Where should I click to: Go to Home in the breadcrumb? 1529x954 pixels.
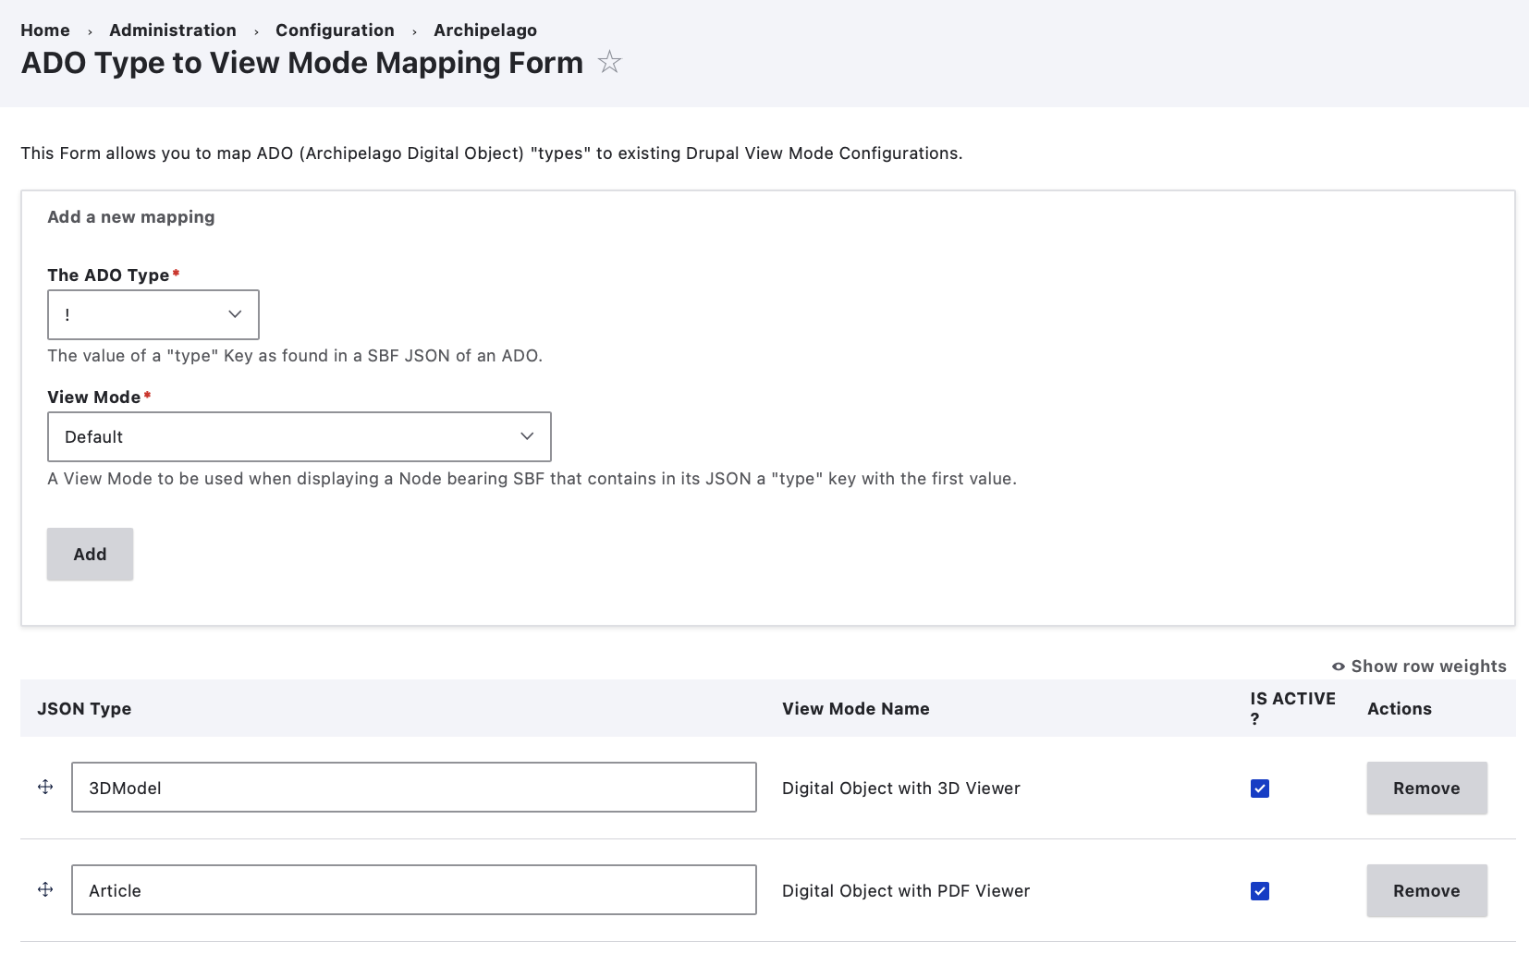(45, 31)
